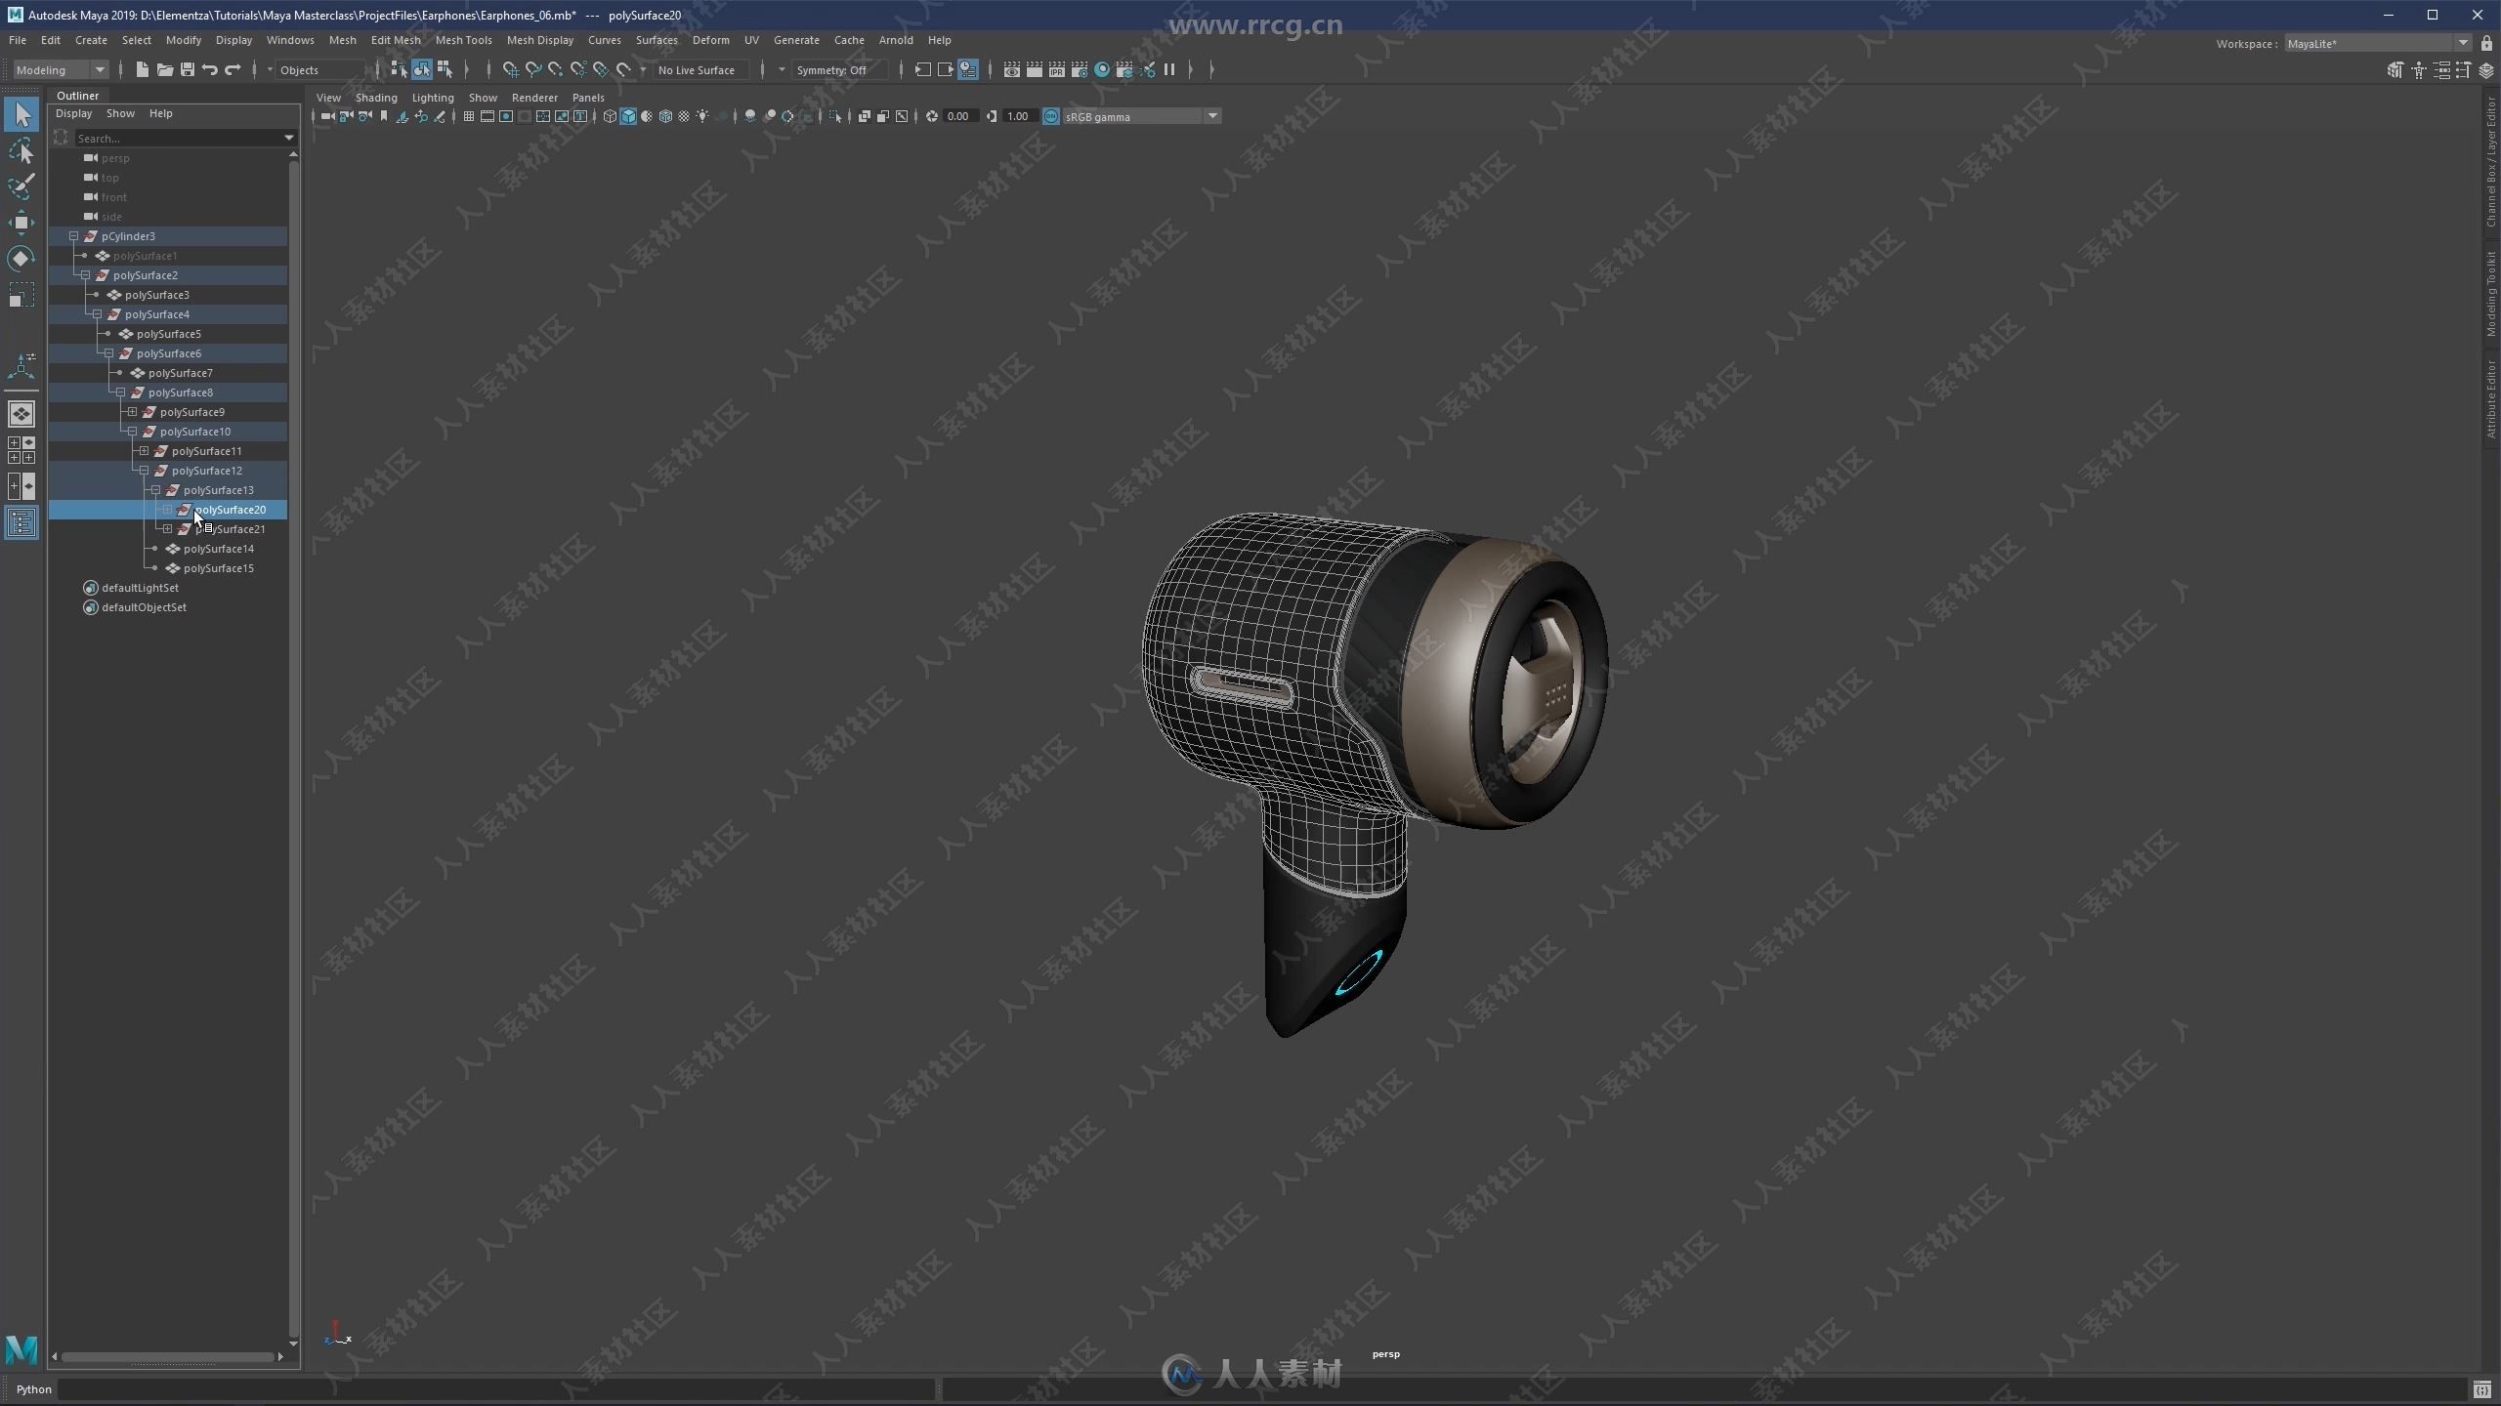Open the Edit Mesh menu
Image resolution: width=2501 pixels, height=1406 pixels.
click(395, 40)
